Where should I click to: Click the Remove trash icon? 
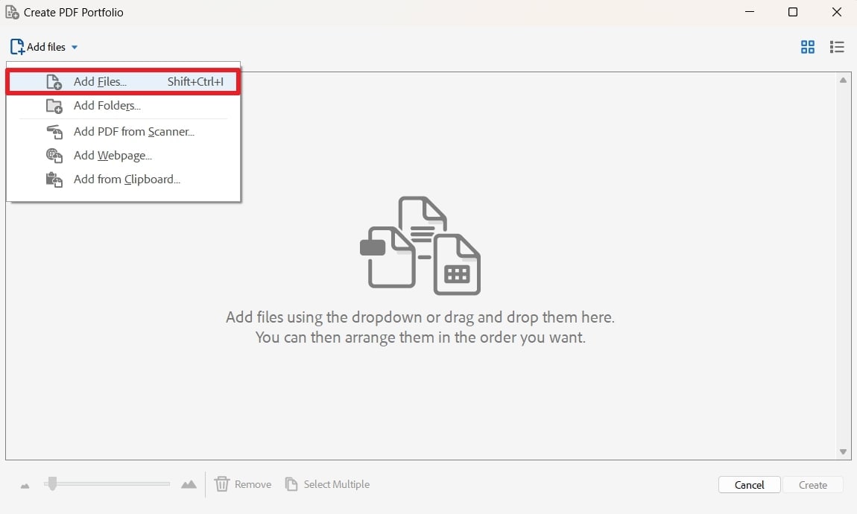[222, 484]
